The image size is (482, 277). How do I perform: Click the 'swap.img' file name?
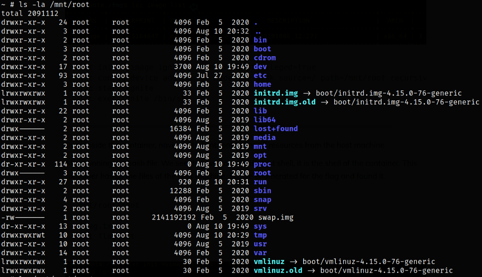point(276,218)
